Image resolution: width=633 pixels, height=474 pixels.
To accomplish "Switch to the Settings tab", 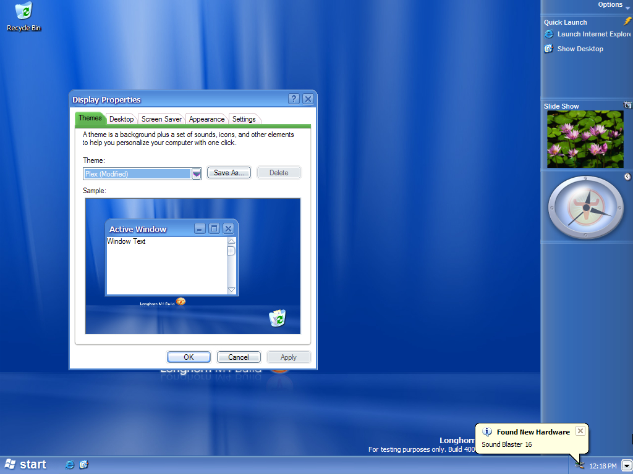I will tap(244, 119).
